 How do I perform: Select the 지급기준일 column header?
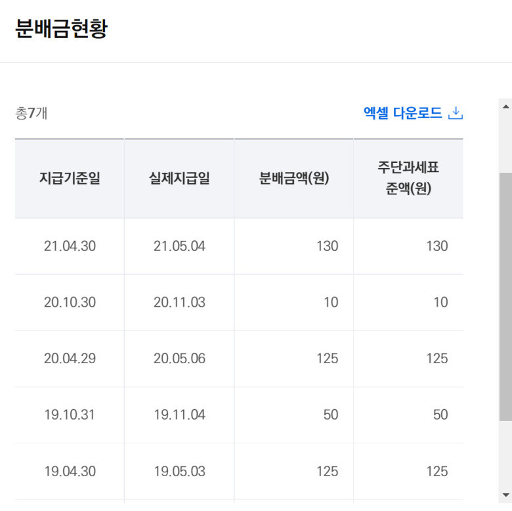click(70, 179)
